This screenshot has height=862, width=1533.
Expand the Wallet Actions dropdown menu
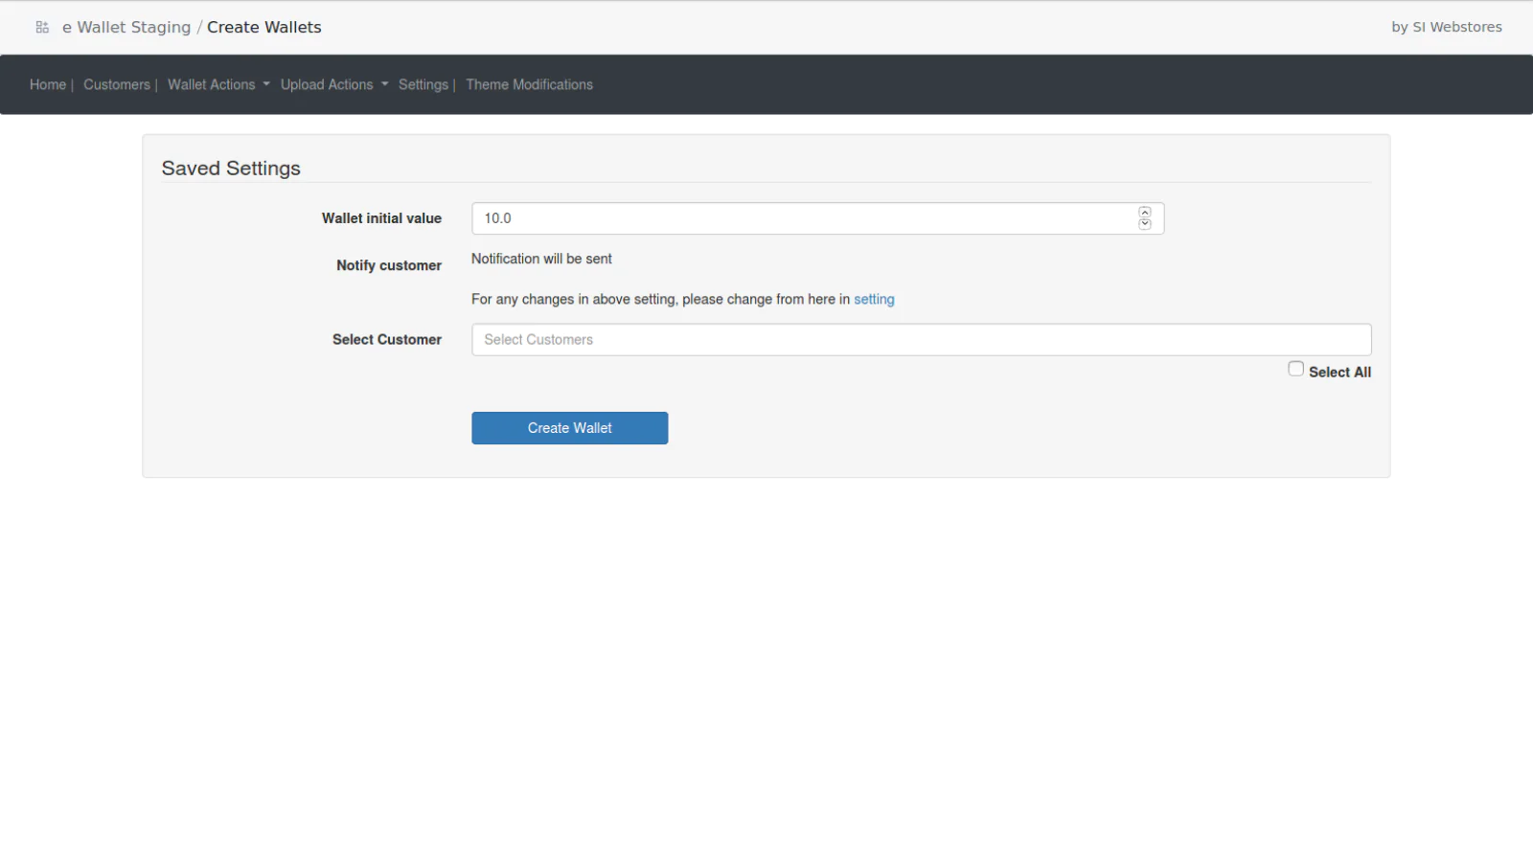click(212, 85)
